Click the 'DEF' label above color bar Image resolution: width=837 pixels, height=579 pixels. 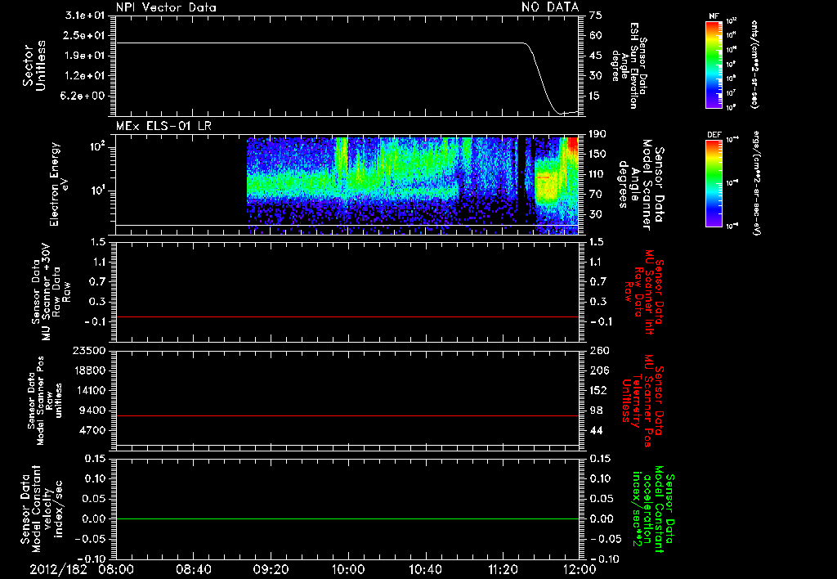click(714, 135)
